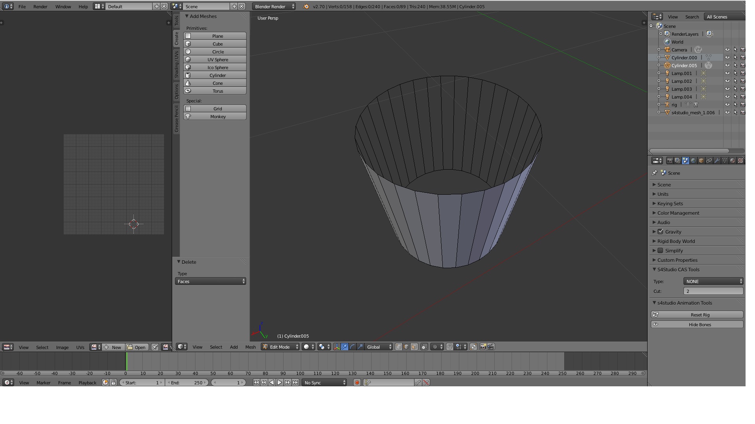Switch to the Shading / UVs tool tab
755x424 pixels.
point(177,64)
